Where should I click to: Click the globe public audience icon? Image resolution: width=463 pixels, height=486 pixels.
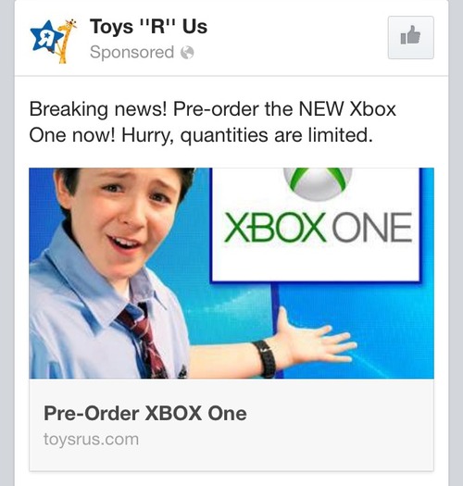point(188,53)
